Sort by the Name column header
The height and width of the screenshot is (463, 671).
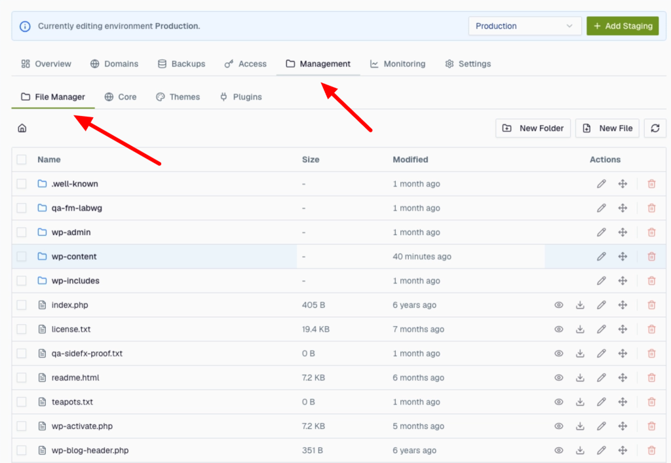(x=48, y=160)
